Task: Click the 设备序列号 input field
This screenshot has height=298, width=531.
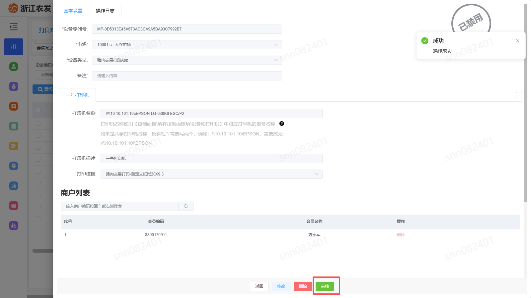Action: pos(187,29)
